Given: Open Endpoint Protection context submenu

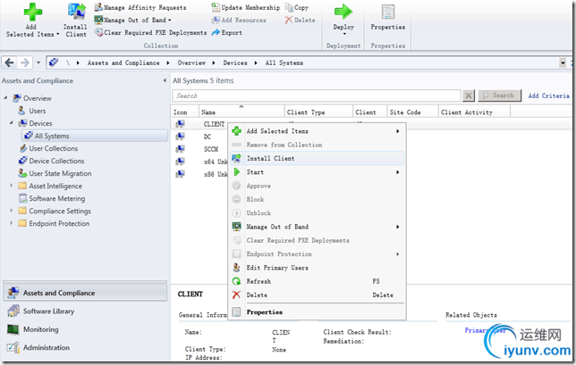Looking at the screenshot, I should click(x=317, y=254).
